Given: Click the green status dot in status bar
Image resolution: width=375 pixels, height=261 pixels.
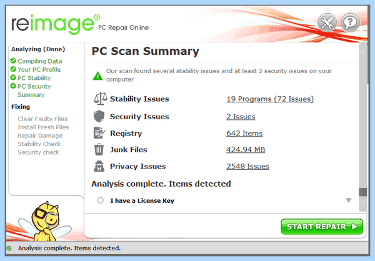Looking at the screenshot, I should coord(9,249).
